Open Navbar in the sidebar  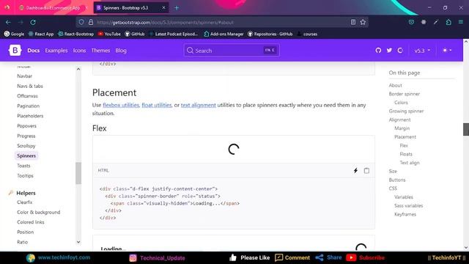click(x=24, y=76)
